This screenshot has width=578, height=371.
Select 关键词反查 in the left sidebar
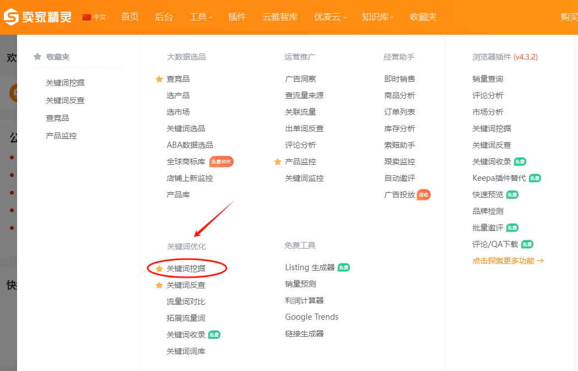click(66, 100)
